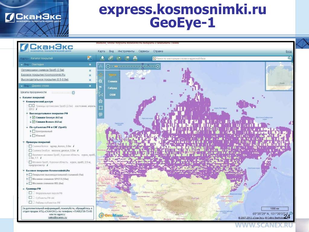Click the Шкала прозрачности slider handle
The image size is (309, 232).
[73, 92]
